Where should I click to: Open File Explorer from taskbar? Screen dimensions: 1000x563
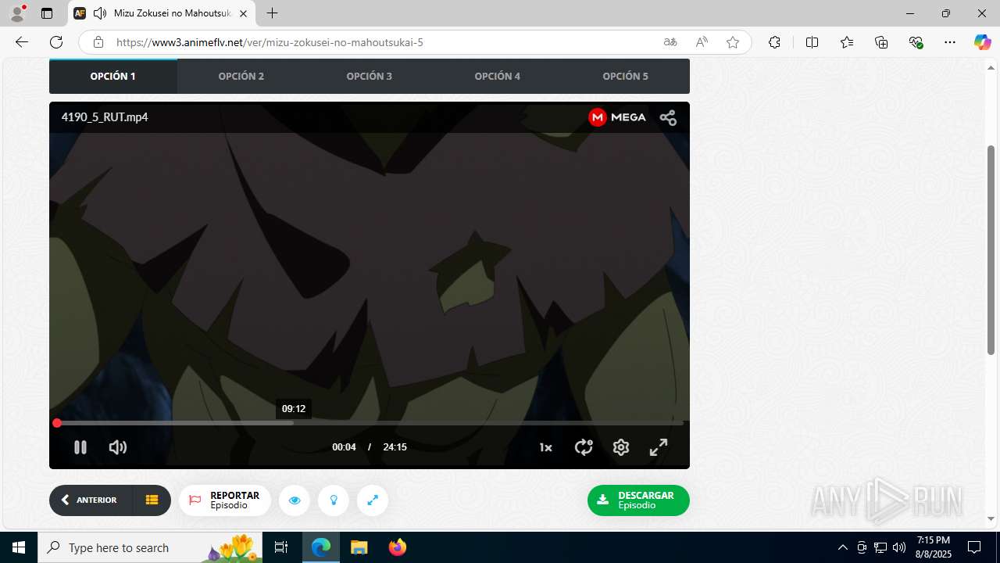pyautogui.click(x=359, y=547)
